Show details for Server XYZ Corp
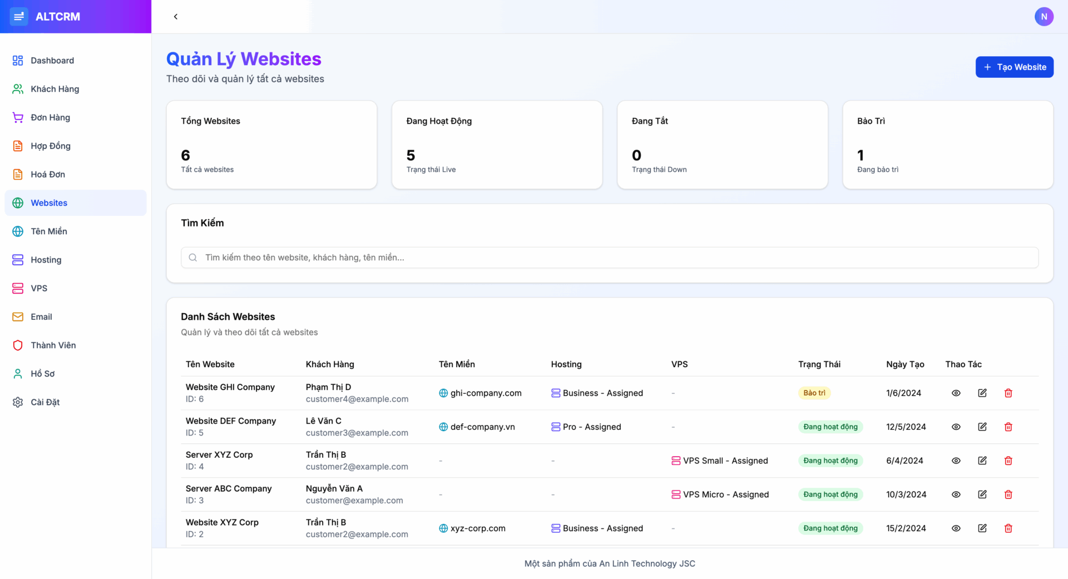 [x=956, y=461]
